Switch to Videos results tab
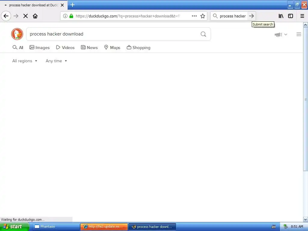This screenshot has width=308, height=231. pyautogui.click(x=65, y=48)
